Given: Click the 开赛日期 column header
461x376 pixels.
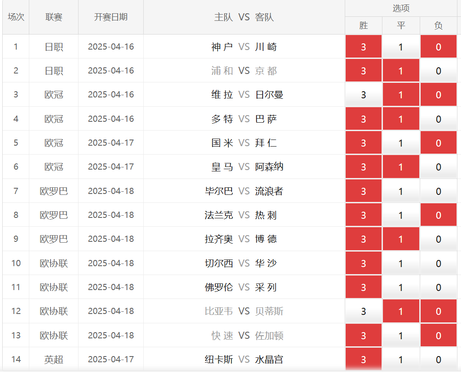Looking at the screenshot, I should click(x=111, y=17).
